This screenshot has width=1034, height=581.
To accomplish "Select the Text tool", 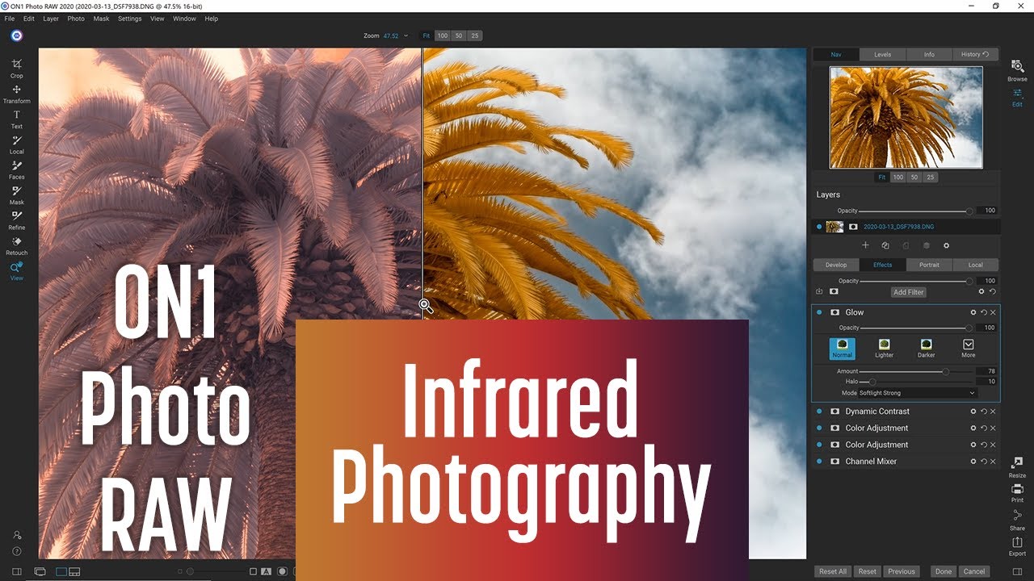I will tap(16, 119).
